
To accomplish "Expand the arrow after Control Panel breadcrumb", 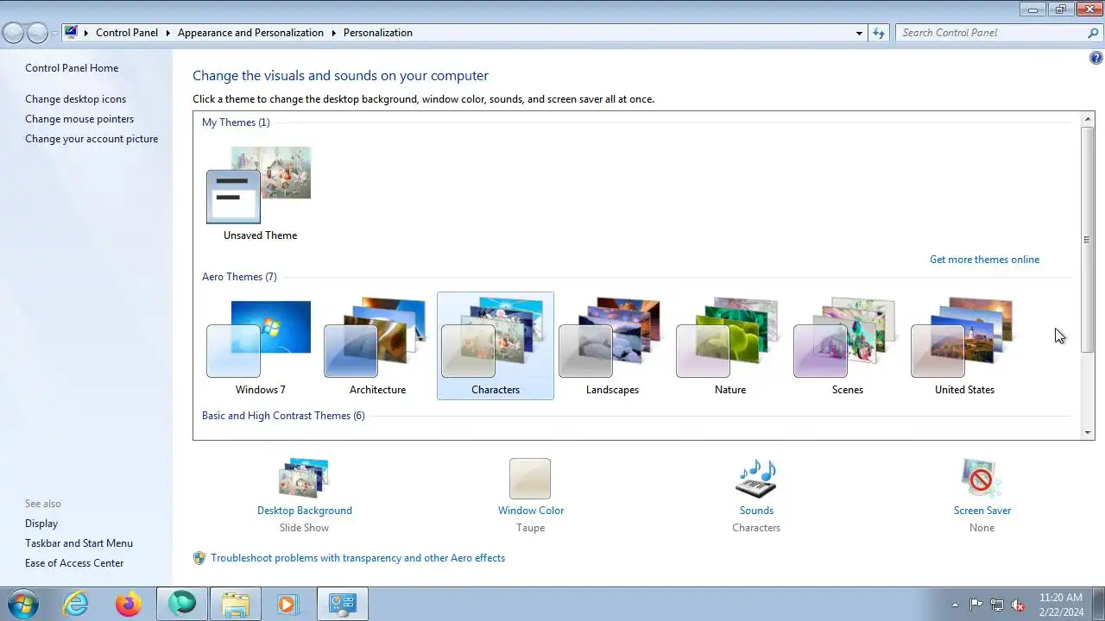I will [x=167, y=33].
